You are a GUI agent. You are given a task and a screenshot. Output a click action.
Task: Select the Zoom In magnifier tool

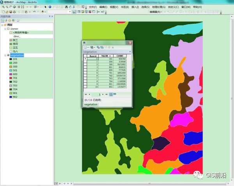[3, 7]
